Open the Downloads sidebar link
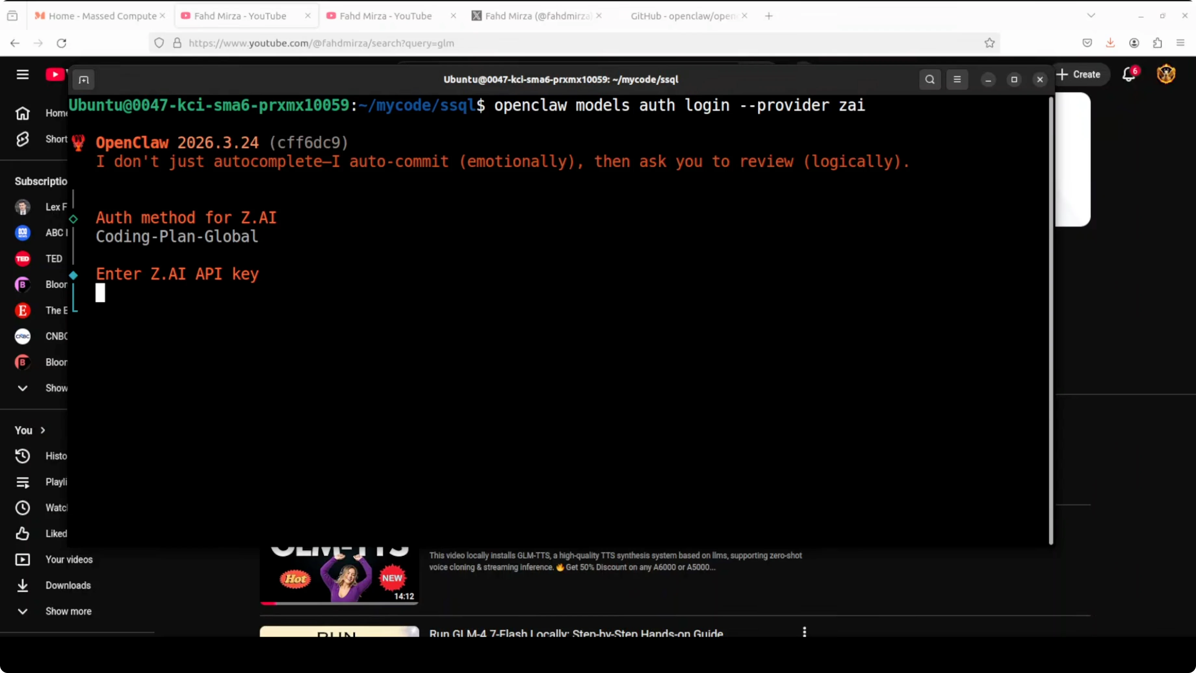1196x673 pixels. click(68, 585)
